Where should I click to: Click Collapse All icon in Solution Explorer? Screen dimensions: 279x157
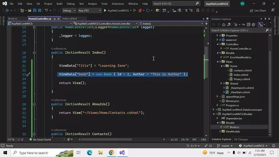pos(248,24)
